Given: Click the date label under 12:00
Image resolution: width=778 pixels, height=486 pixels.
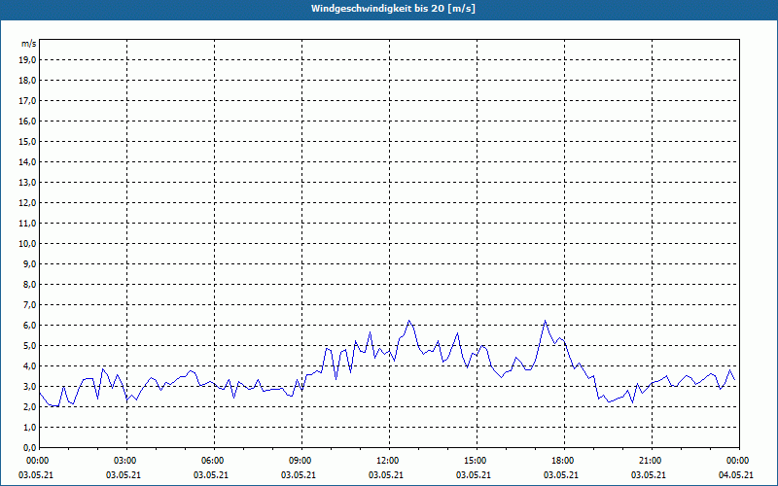Looking at the screenshot, I should coord(385,474).
